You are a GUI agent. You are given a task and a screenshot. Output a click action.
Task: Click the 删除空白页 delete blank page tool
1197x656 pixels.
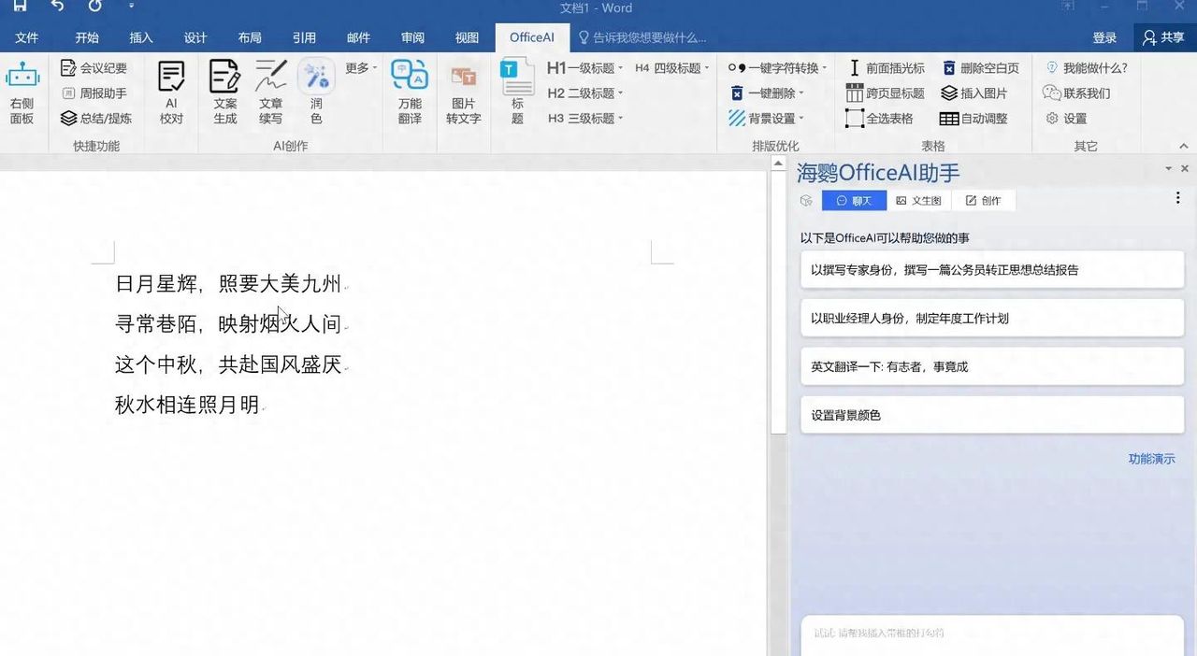[980, 68]
